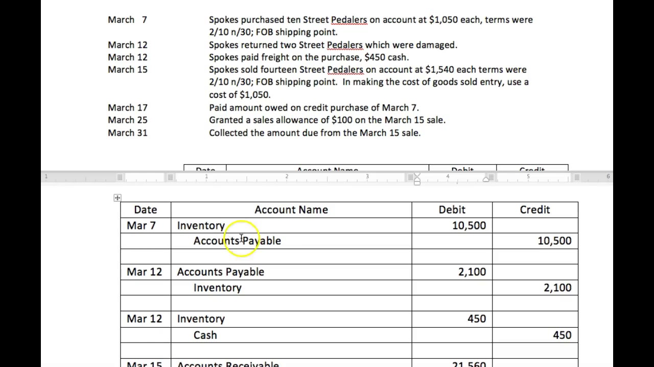Click the table move handle icon

[x=118, y=198]
